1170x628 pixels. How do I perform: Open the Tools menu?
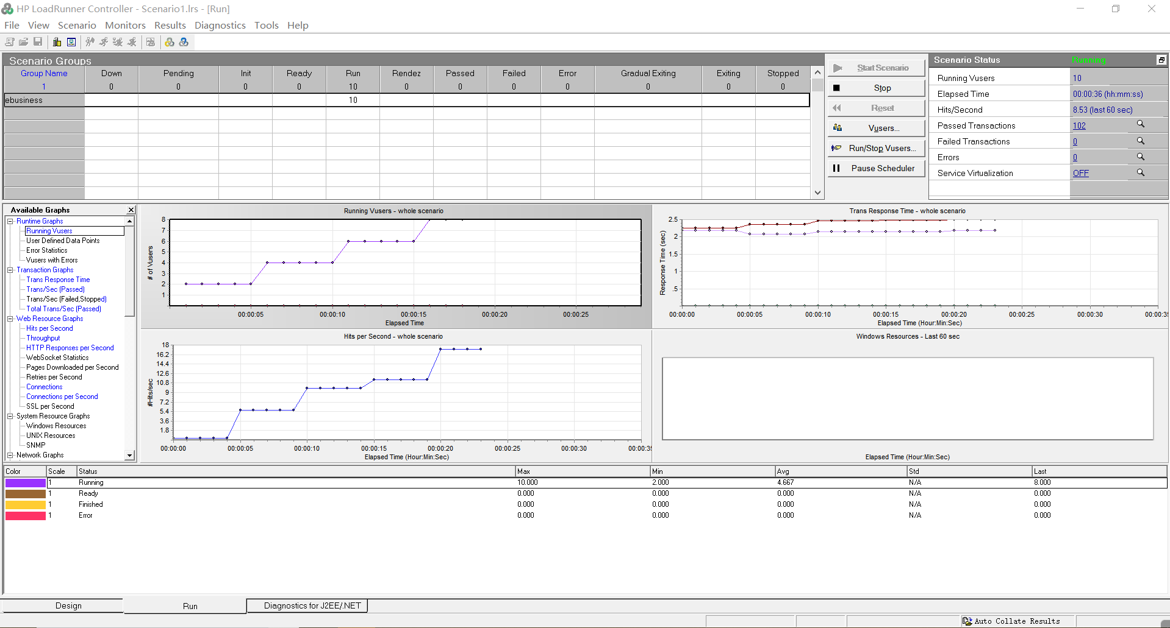[266, 25]
